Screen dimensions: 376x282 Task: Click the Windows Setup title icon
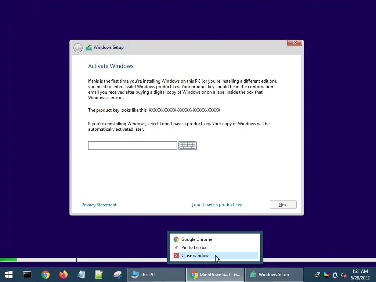click(x=89, y=48)
